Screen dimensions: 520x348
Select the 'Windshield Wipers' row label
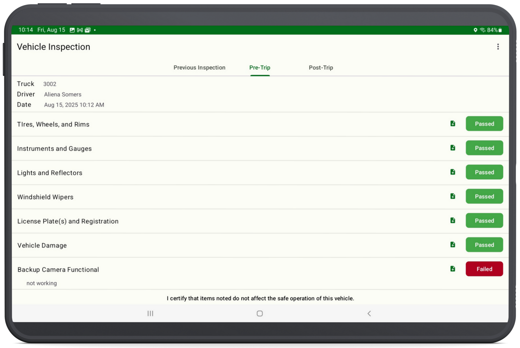click(45, 197)
